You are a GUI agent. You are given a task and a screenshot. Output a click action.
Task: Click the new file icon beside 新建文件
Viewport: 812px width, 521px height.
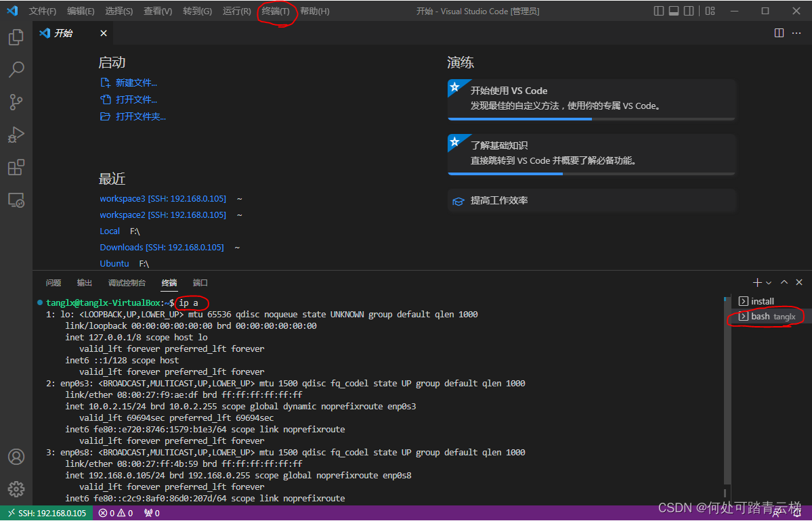pos(105,83)
